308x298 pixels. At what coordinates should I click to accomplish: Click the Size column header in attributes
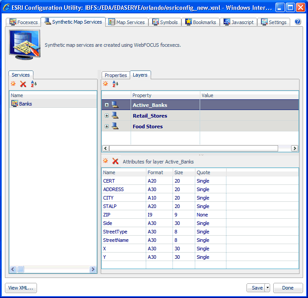[184, 172]
